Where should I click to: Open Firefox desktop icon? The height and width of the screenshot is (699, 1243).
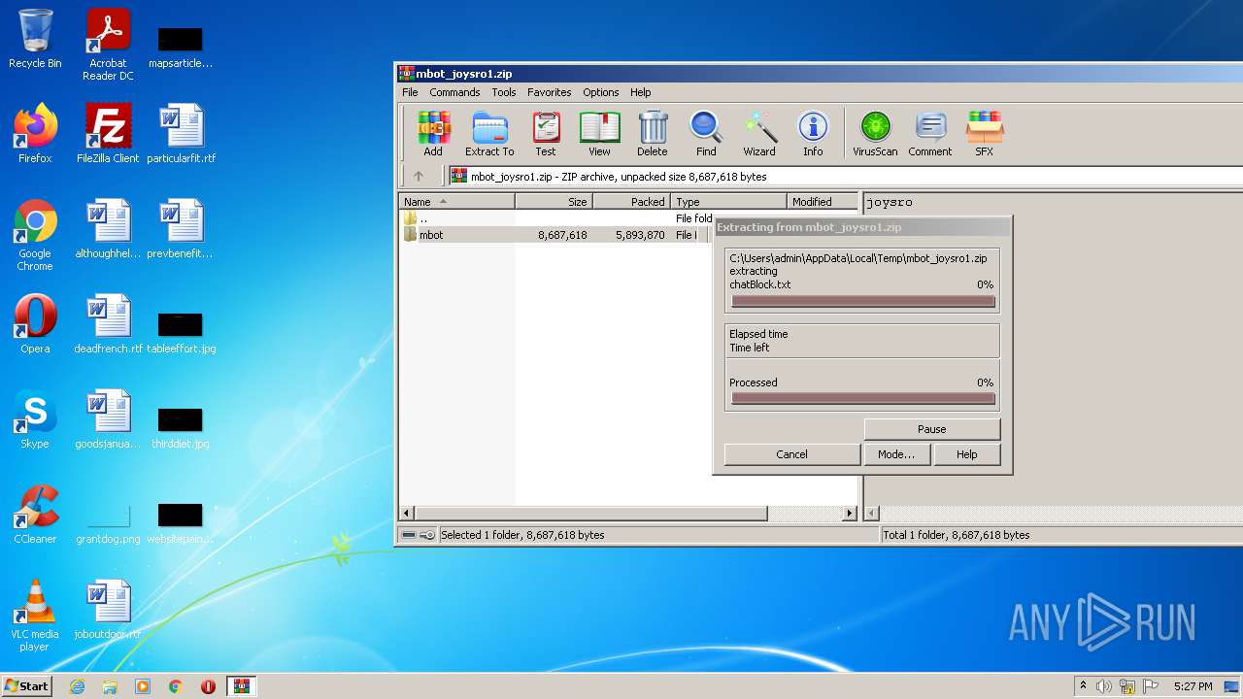pyautogui.click(x=35, y=134)
